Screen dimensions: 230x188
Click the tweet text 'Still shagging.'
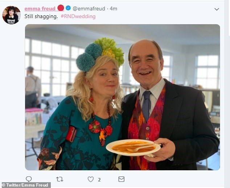(41, 16)
